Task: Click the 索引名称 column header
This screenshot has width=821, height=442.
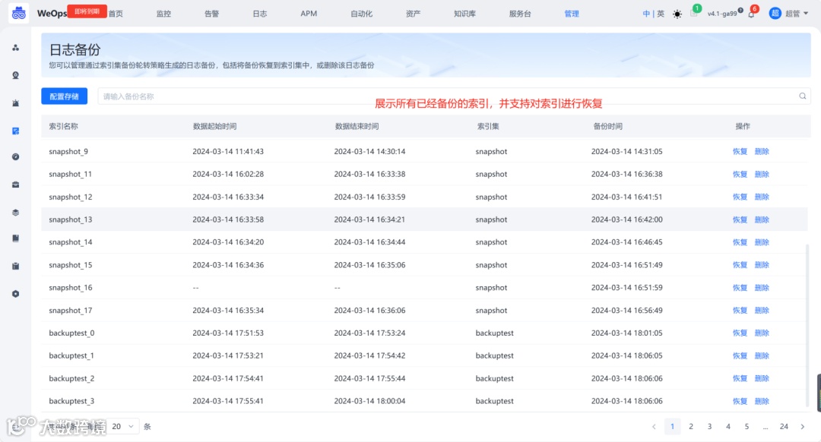Action: [63, 126]
